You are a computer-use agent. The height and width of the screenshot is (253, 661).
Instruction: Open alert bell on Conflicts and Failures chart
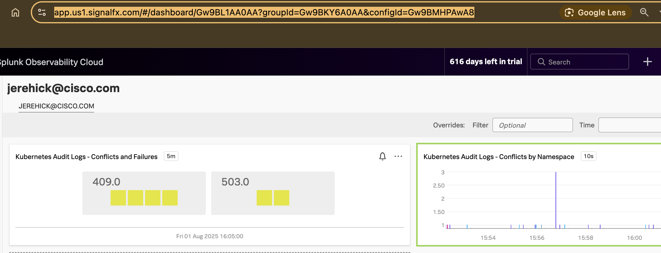click(382, 156)
